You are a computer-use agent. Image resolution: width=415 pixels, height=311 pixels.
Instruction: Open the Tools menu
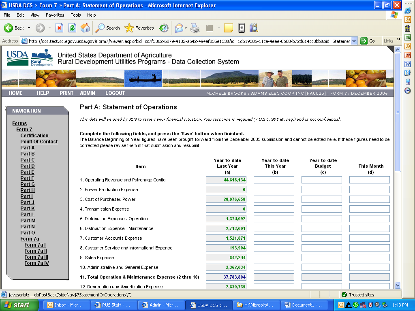coord(76,15)
